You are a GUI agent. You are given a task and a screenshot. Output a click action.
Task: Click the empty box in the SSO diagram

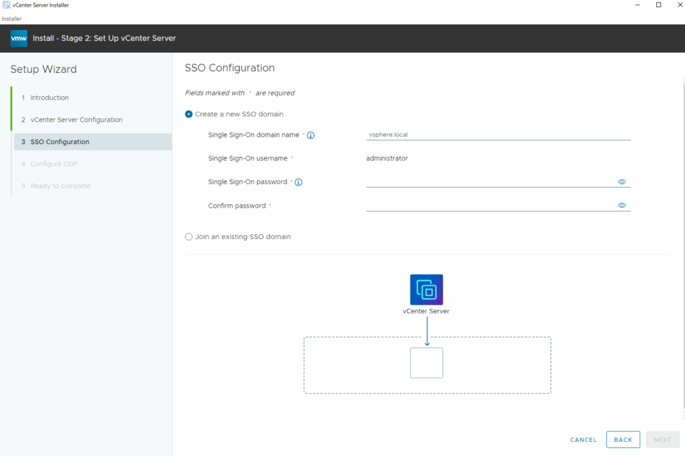[x=426, y=363]
